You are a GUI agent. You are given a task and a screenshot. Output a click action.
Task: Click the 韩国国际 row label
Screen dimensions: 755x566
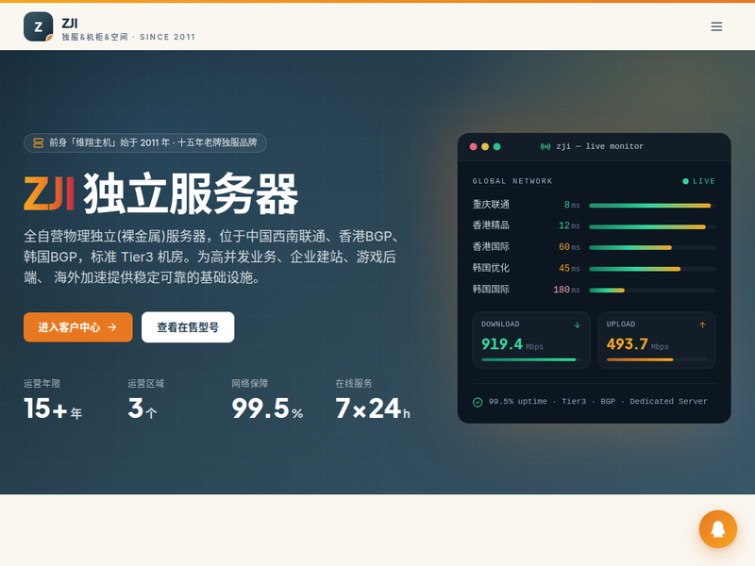(x=491, y=289)
